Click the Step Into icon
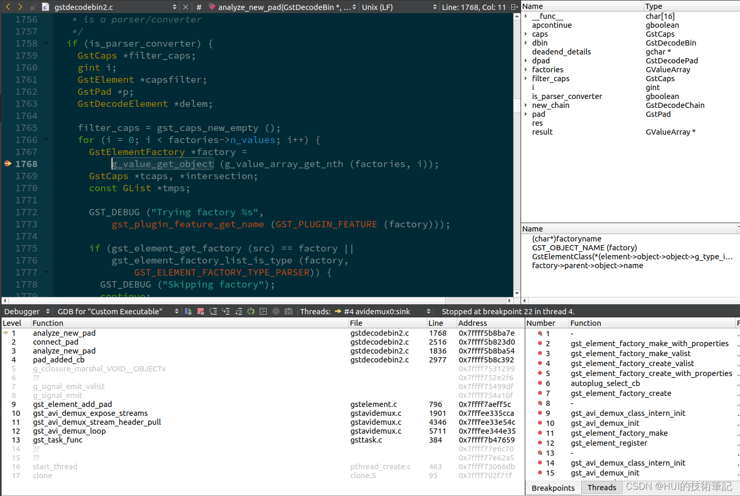 coord(226,312)
